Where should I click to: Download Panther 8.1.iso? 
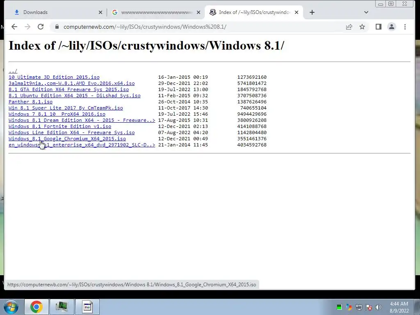tap(30, 102)
